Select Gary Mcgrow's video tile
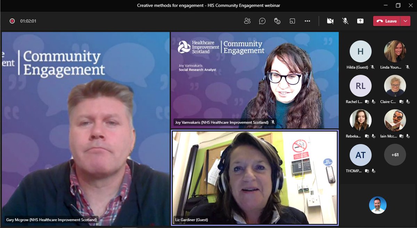Image resolution: width=417 pixels, height=228 pixels. click(x=85, y=128)
